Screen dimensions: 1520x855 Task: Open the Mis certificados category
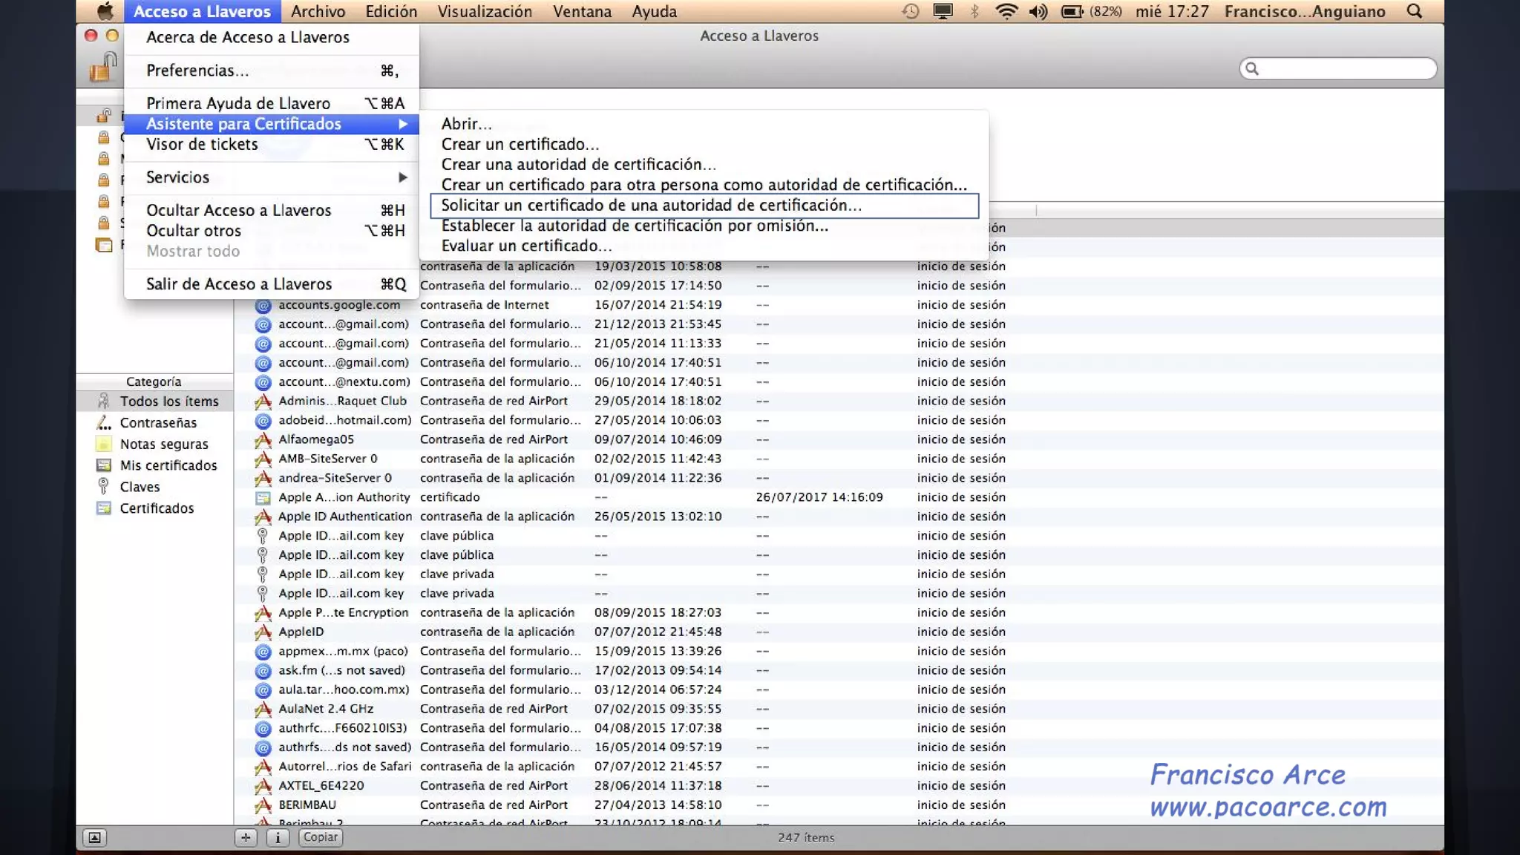tap(168, 465)
